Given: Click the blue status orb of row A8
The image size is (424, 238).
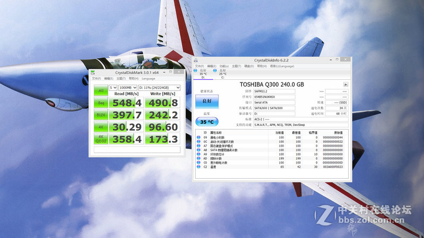Looking at the screenshot, I should (198, 150).
